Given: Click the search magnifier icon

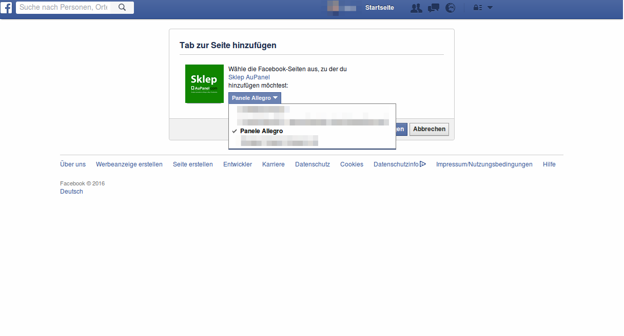Looking at the screenshot, I should click(x=122, y=7).
